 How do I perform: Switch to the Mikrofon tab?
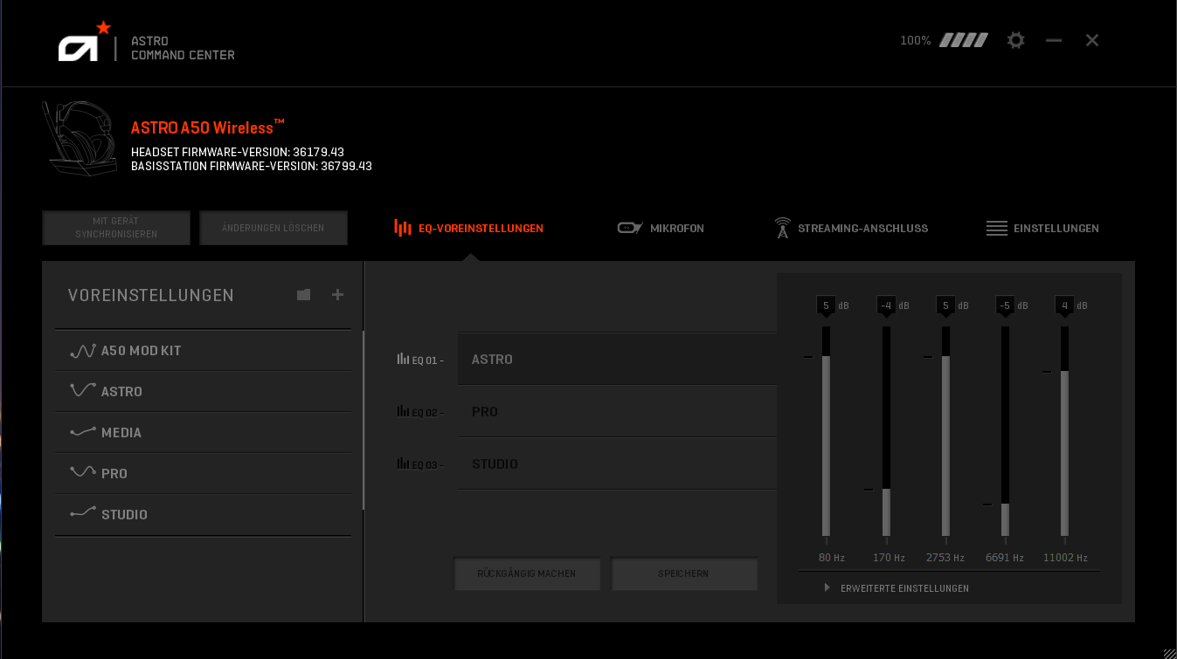661,228
